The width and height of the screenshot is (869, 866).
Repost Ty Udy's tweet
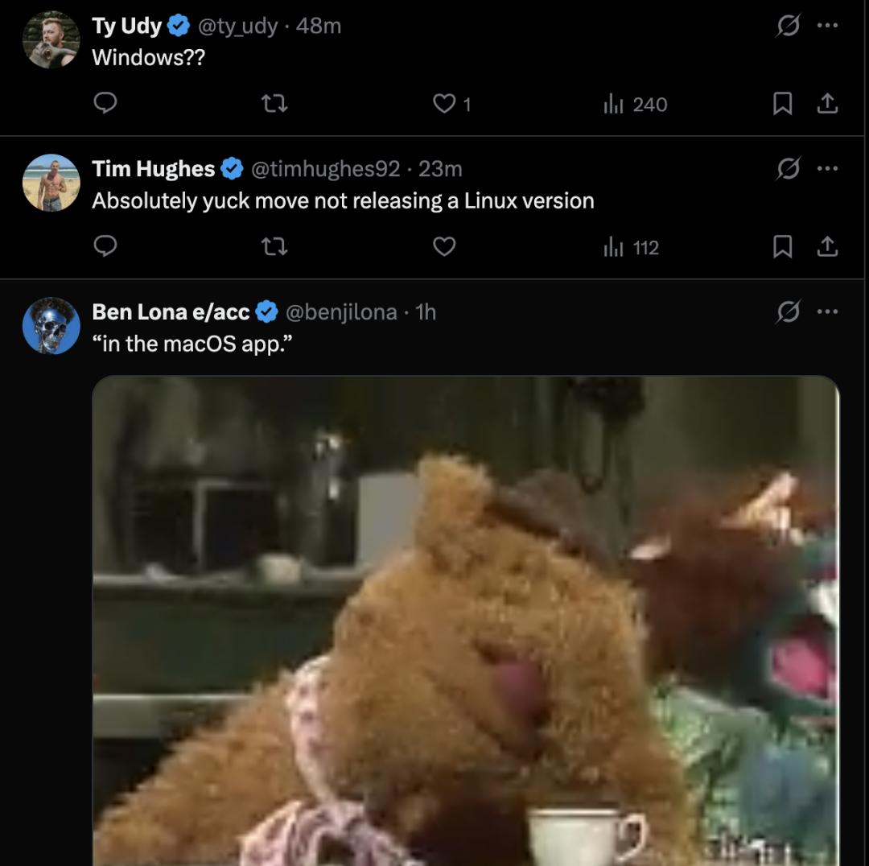(x=275, y=104)
